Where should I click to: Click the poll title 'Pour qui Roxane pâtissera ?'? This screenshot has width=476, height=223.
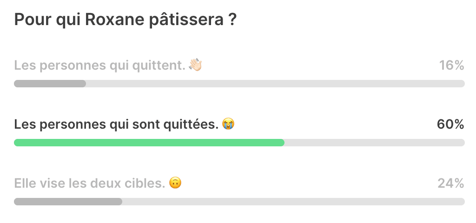click(x=125, y=20)
